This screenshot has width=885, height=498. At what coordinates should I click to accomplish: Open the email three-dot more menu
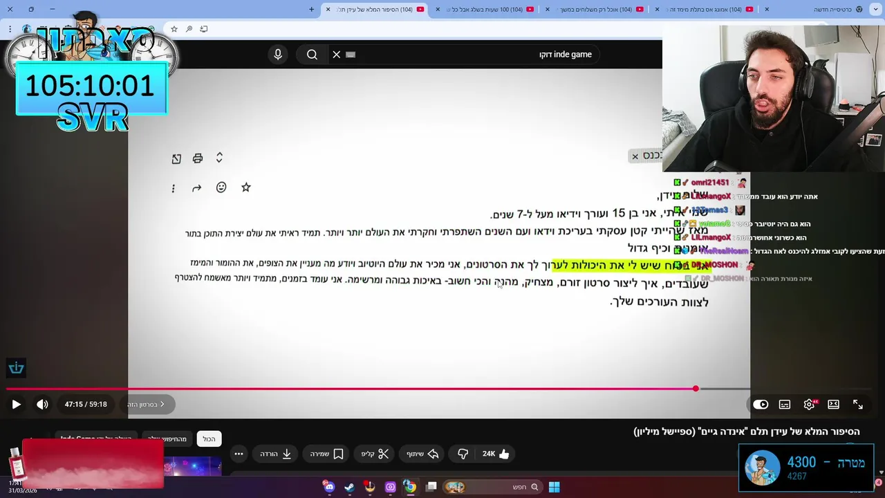point(173,188)
